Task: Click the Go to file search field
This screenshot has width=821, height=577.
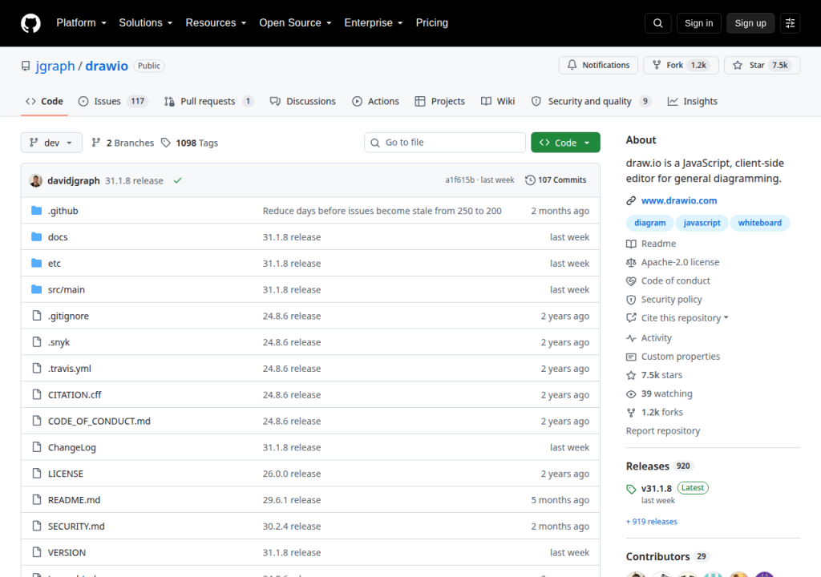Action: 444,143
